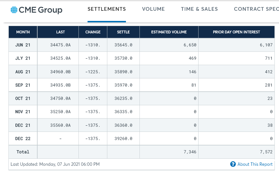Click the CME Group logo text
This screenshot has height=172, width=279.
40,10
